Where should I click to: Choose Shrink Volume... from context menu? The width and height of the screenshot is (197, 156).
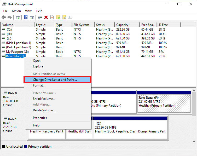click(x=44, y=99)
